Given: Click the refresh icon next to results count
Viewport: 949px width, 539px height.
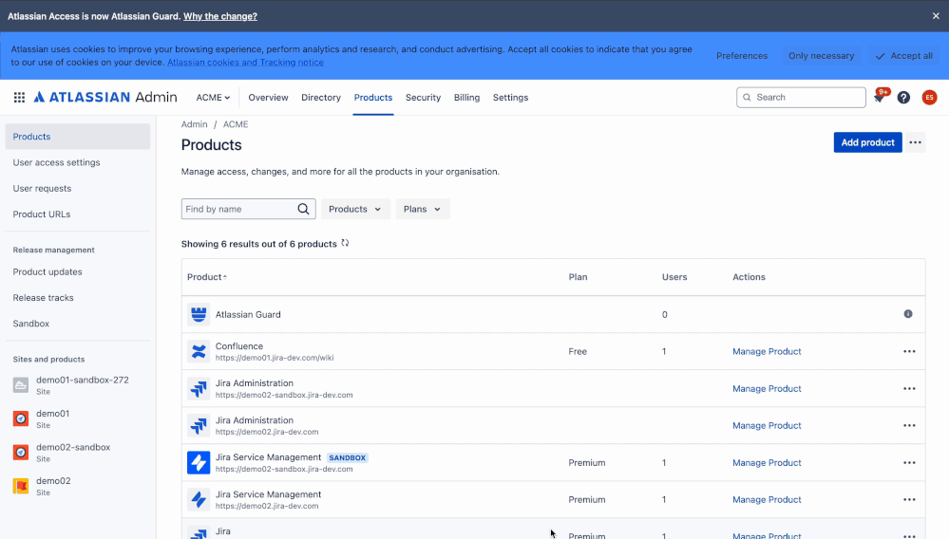Looking at the screenshot, I should click(345, 243).
